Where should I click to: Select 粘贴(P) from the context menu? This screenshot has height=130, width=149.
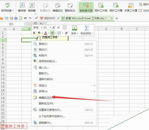coord(64,55)
